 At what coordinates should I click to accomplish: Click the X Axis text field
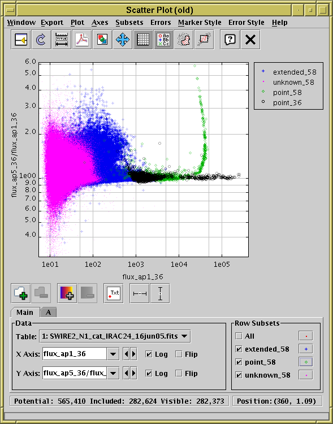click(75, 354)
